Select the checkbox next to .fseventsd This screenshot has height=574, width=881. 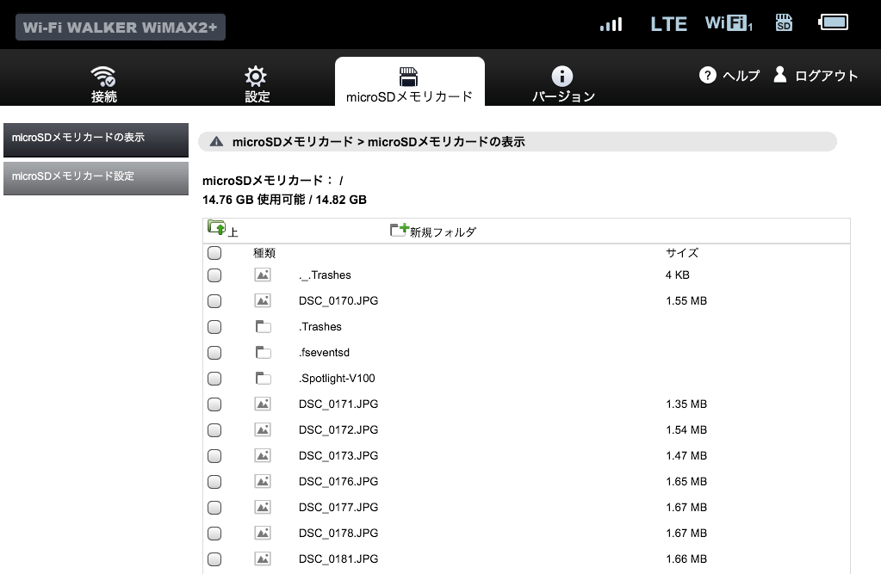pyautogui.click(x=214, y=353)
